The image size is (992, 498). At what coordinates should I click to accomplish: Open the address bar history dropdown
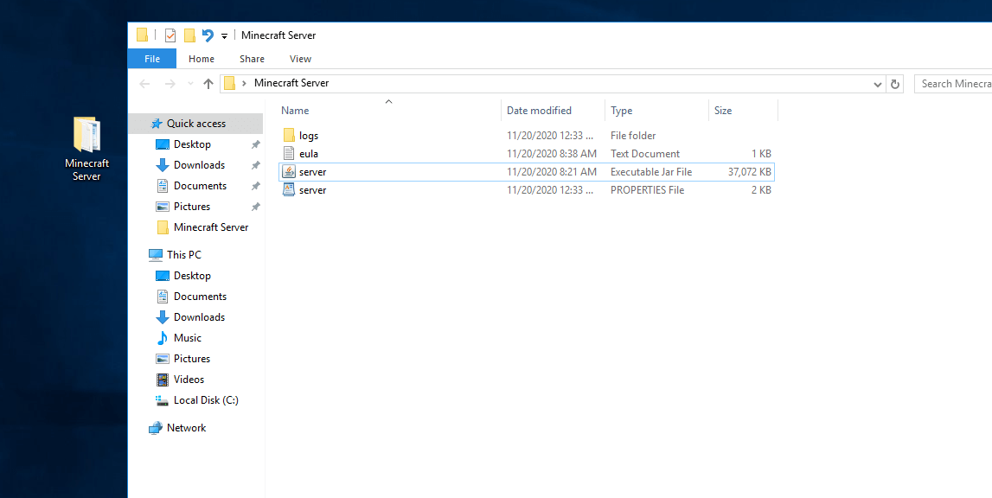pyautogui.click(x=876, y=83)
